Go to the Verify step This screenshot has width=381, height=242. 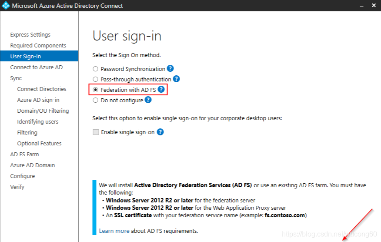(x=17, y=187)
